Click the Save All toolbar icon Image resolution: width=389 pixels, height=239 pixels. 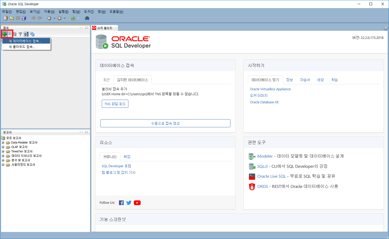pos(24,18)
